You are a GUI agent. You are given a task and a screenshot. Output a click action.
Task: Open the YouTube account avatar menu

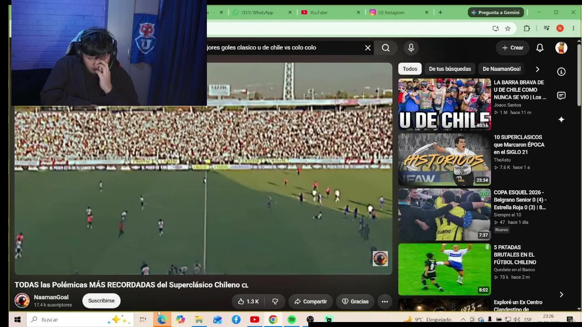[561, 48]
